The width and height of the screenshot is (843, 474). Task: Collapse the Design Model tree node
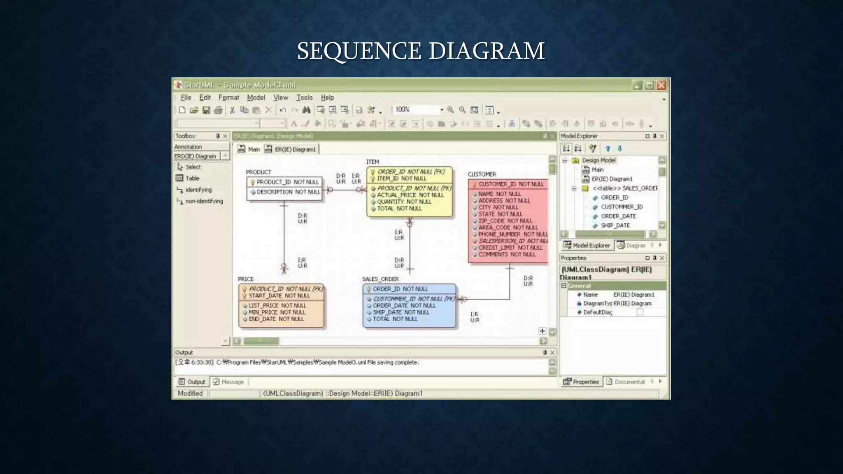coord(565,160)
